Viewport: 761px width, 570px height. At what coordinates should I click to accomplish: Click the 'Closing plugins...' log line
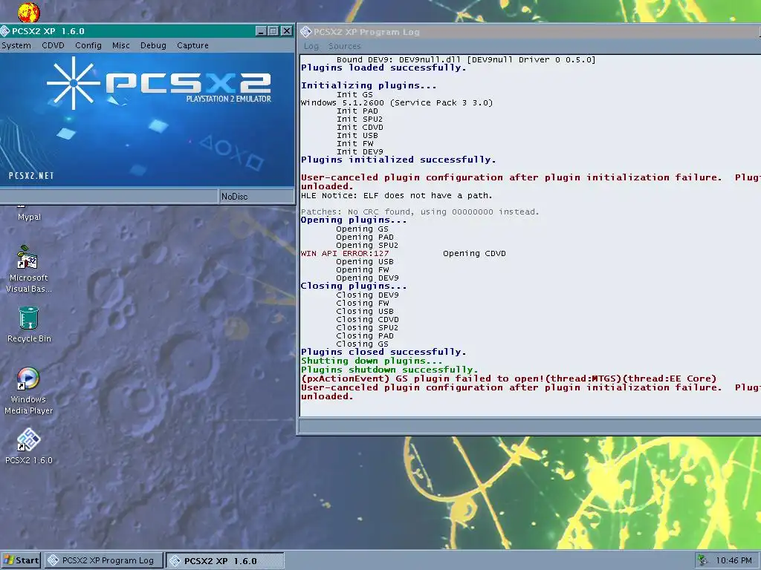pyautogui.click(x=354, y=286)
